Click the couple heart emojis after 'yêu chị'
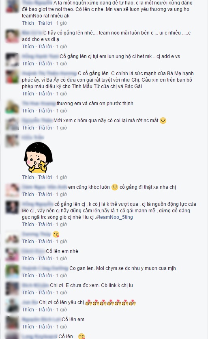208x339 pixels. 111,303
